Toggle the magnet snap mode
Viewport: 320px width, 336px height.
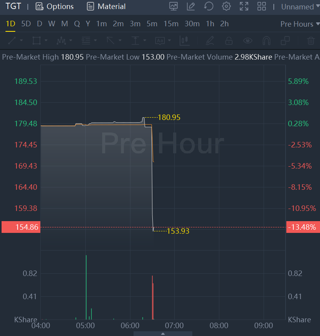pyautogui.click(x=266, y=40)
